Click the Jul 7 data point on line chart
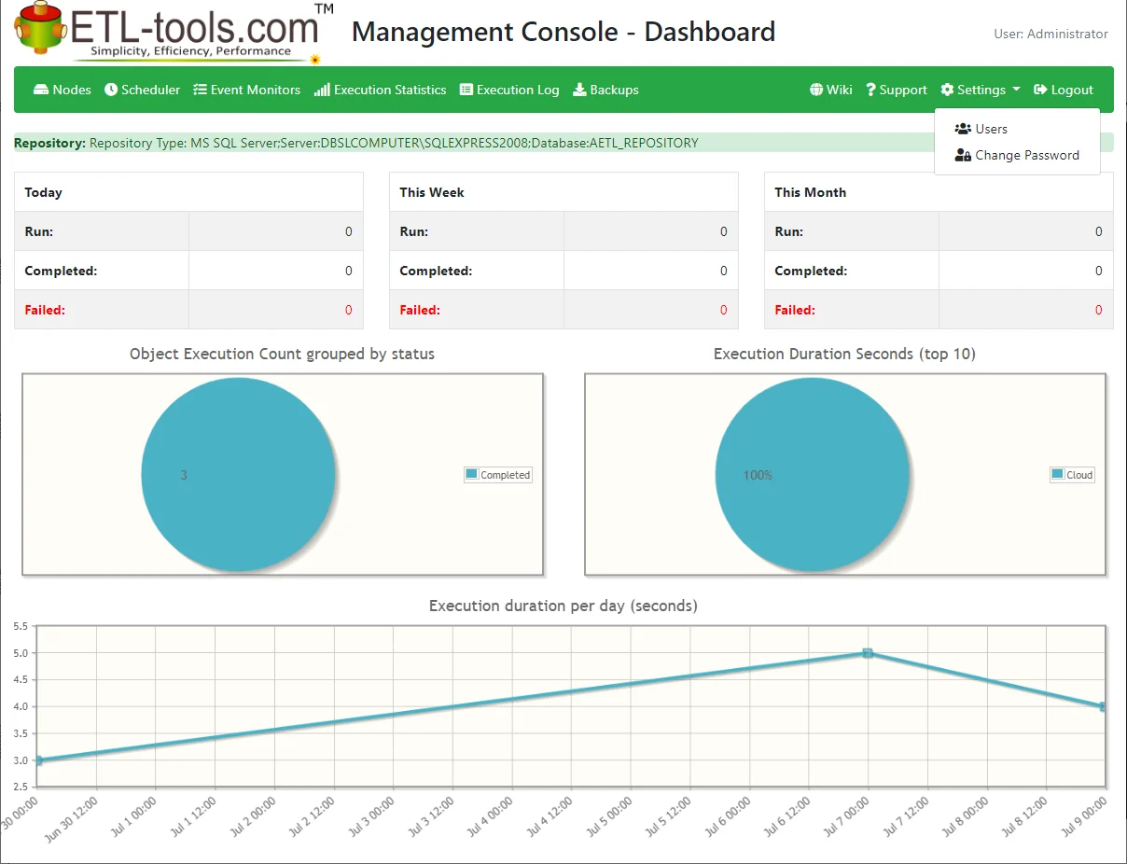The image size is (1127, 864). [x=868, y=653]
